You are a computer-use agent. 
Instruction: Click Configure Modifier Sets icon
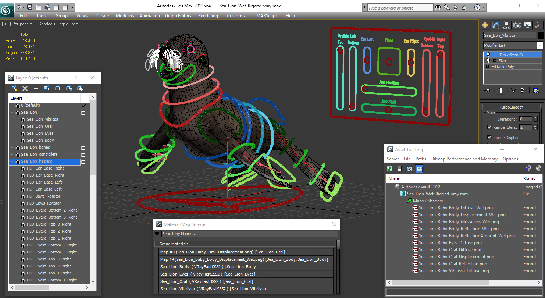pos(535,90)
